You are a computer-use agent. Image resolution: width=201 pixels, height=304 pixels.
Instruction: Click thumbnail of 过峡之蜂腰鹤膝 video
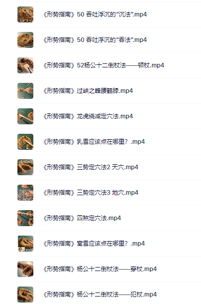pos(25,91)
